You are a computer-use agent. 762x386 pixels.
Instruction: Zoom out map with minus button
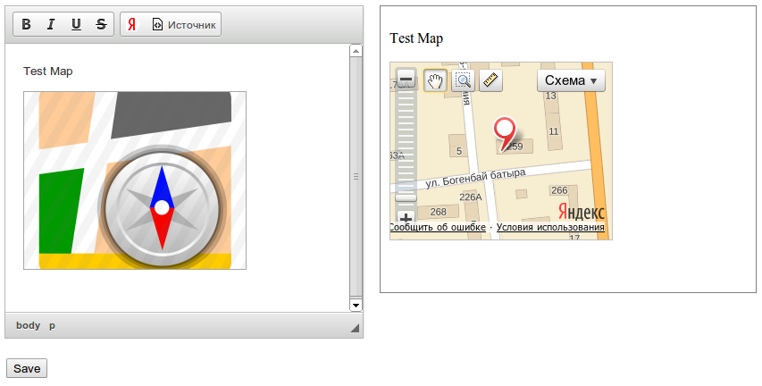pyautogui.click(x=406, y=79)
